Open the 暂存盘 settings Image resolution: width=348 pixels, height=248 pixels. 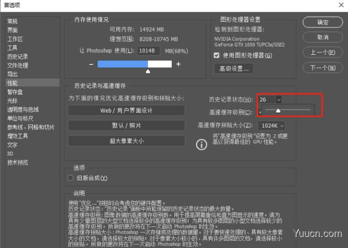[15, 92]
